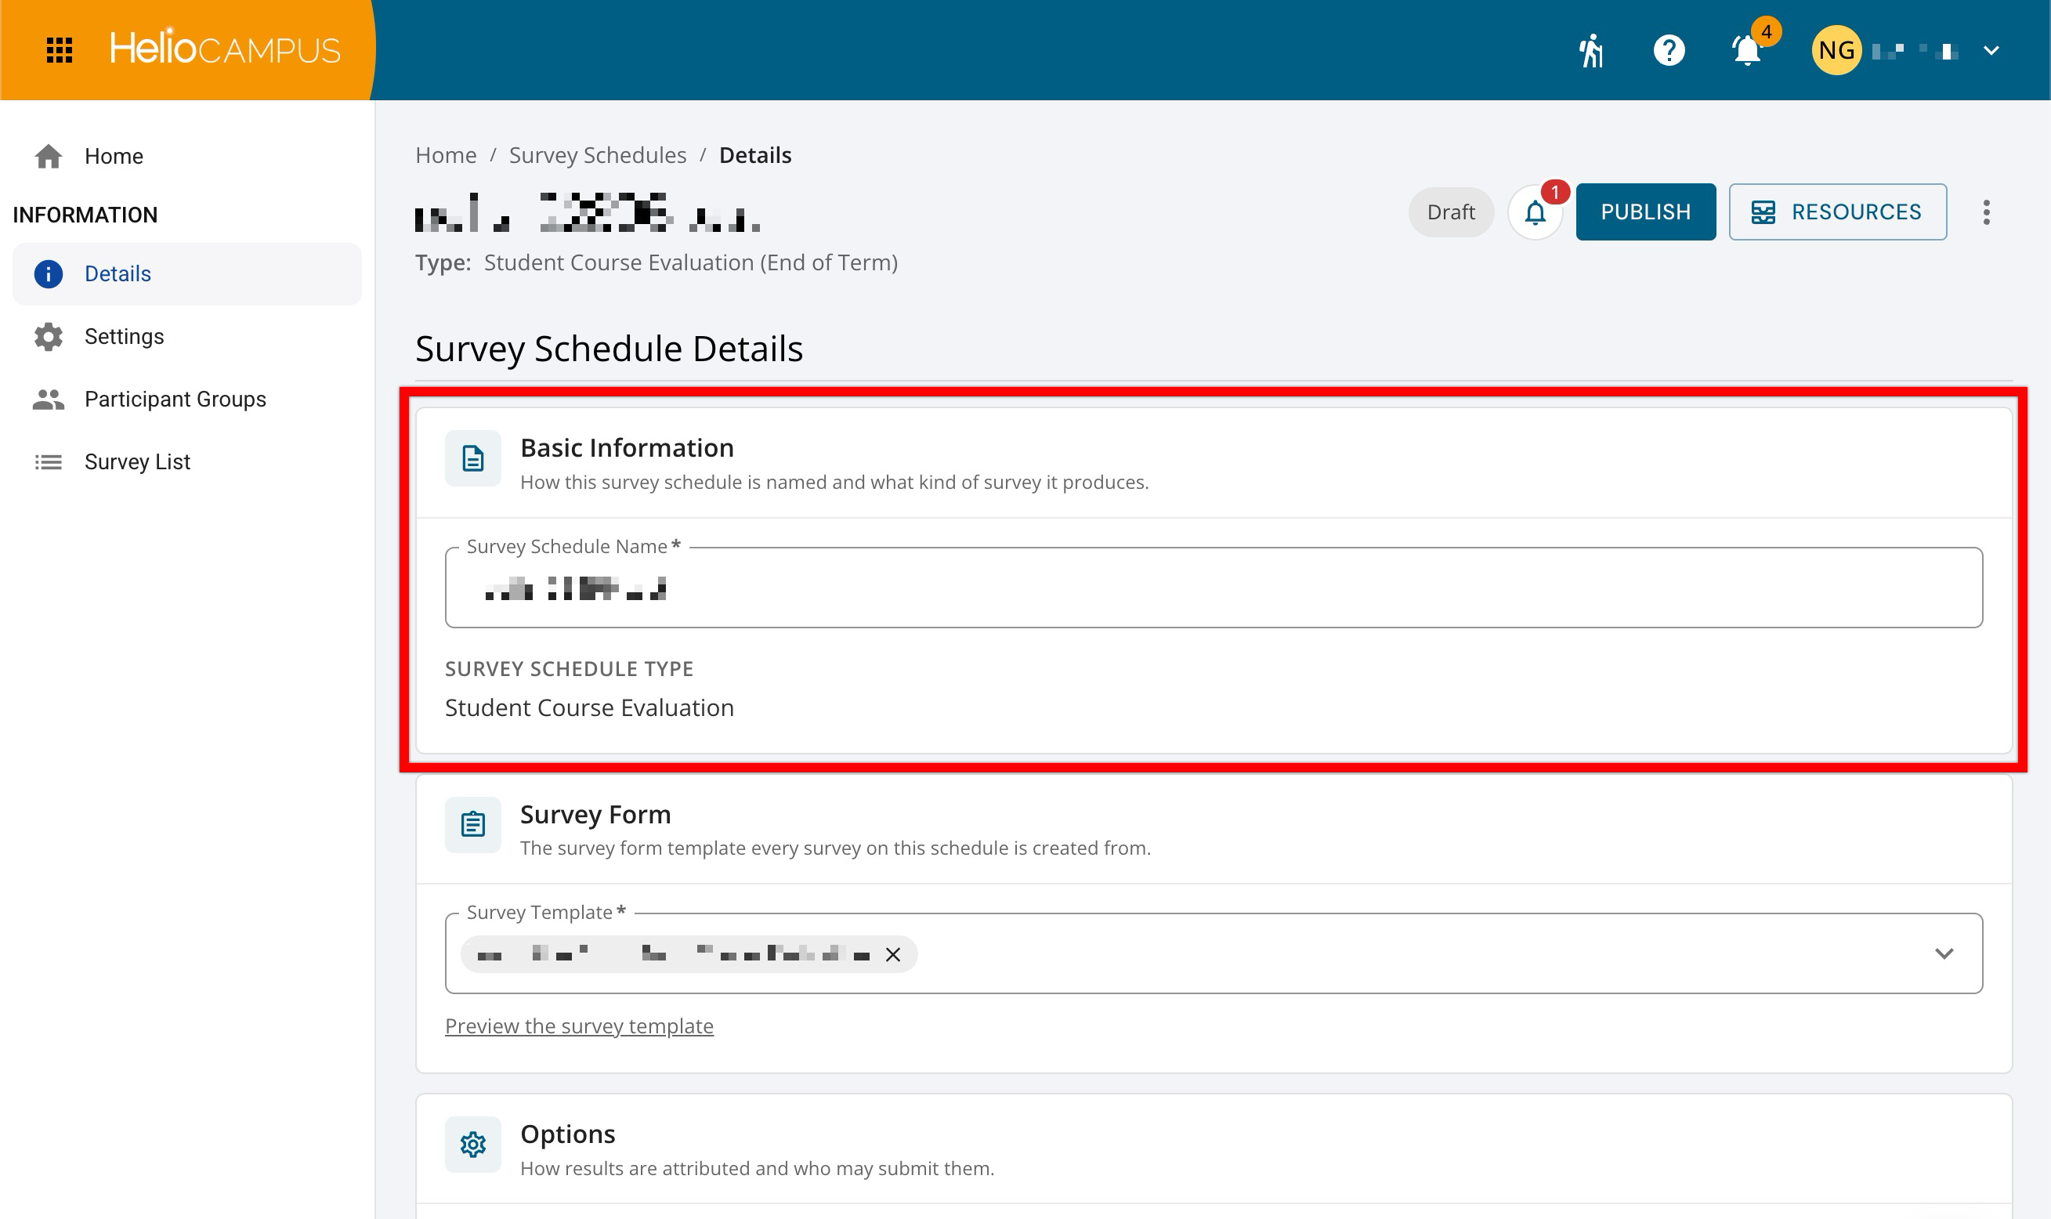
Task: Open the apps grid launcher icon
Action: pyautogui.click(x=59, y=50)
